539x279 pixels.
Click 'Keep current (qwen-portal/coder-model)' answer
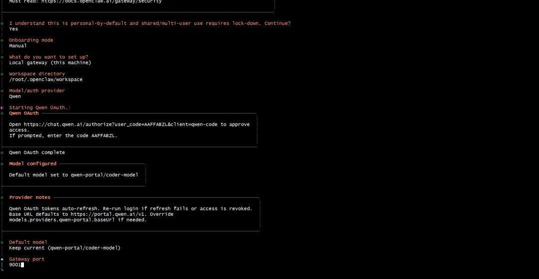click(64, 248)
